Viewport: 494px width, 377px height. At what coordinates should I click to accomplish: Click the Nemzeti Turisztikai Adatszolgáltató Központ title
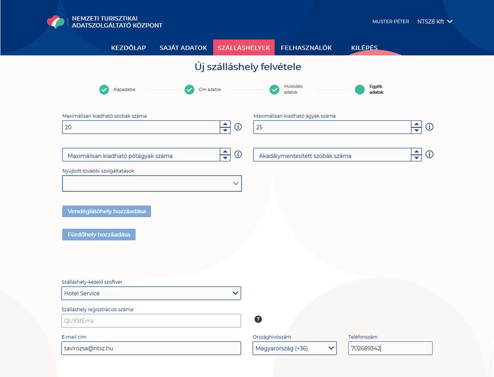pyautogui.click(x=117, y=22)
